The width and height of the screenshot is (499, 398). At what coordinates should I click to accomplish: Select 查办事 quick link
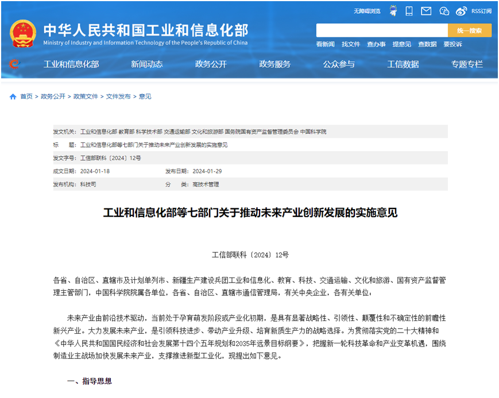[376, 44]
